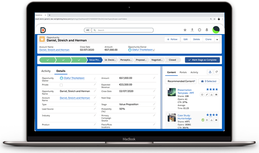
Task: Select the Perception Analysis stage
Action: tap(126, 60)
